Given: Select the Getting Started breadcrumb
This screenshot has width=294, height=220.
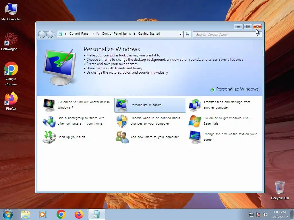Looking at the screenshot, I should click(x=149, y=34).
